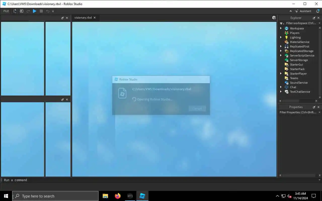Close the Explorer panel
Screen dimensions: 322x201
(x=318, y=18)
